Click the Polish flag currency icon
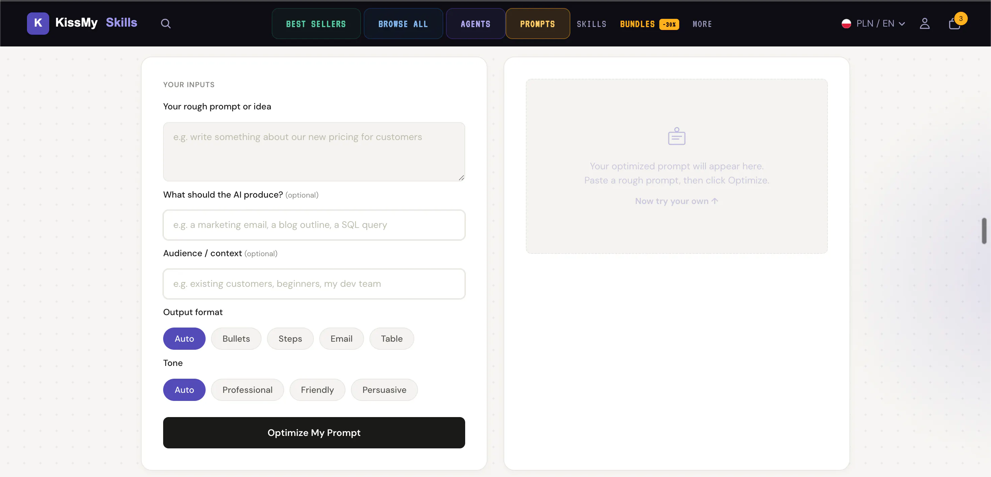 coord(846,24)
